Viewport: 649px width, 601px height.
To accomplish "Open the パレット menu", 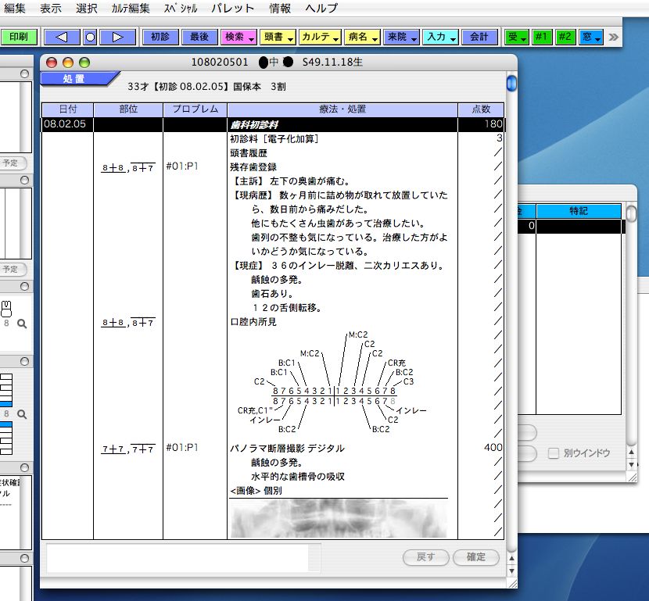I will (x=233, y=9).
